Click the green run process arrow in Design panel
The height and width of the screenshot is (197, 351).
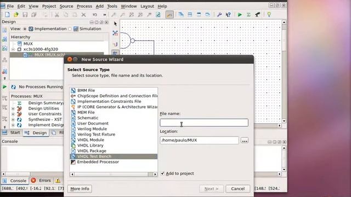(4, 86)
